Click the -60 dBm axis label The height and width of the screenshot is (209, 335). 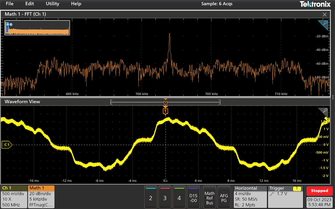pos(322,64)
